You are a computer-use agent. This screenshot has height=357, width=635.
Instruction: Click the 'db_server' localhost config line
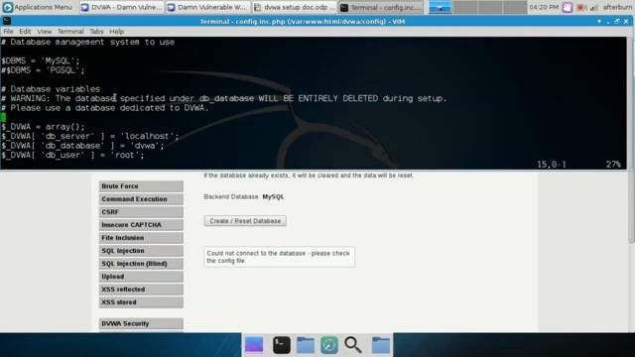tap(90, 136)
